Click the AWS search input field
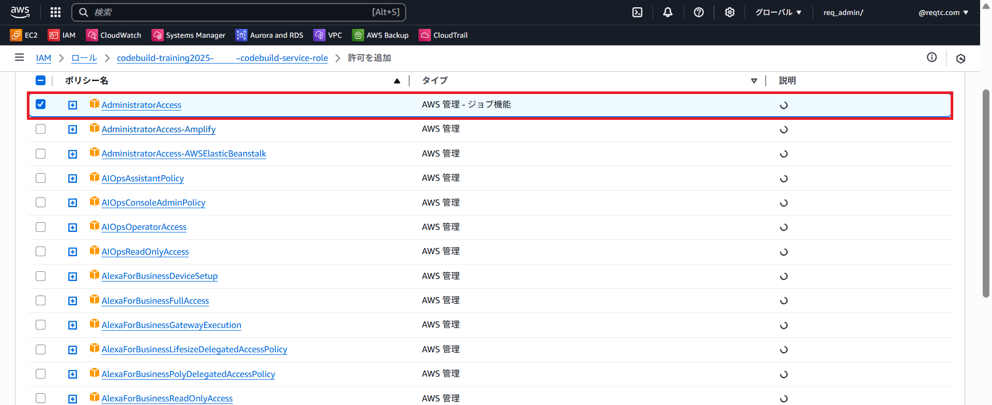The image size is (992, 405). (239, 12)
